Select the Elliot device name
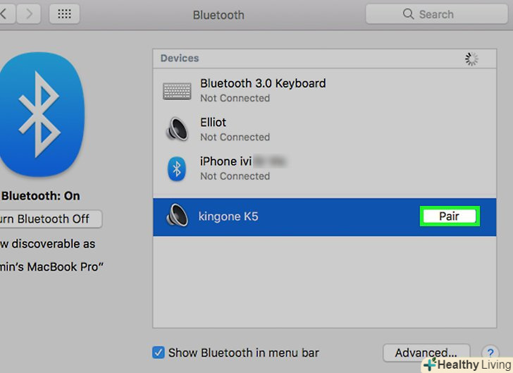The image size is (513, 373). pos(213,123)
